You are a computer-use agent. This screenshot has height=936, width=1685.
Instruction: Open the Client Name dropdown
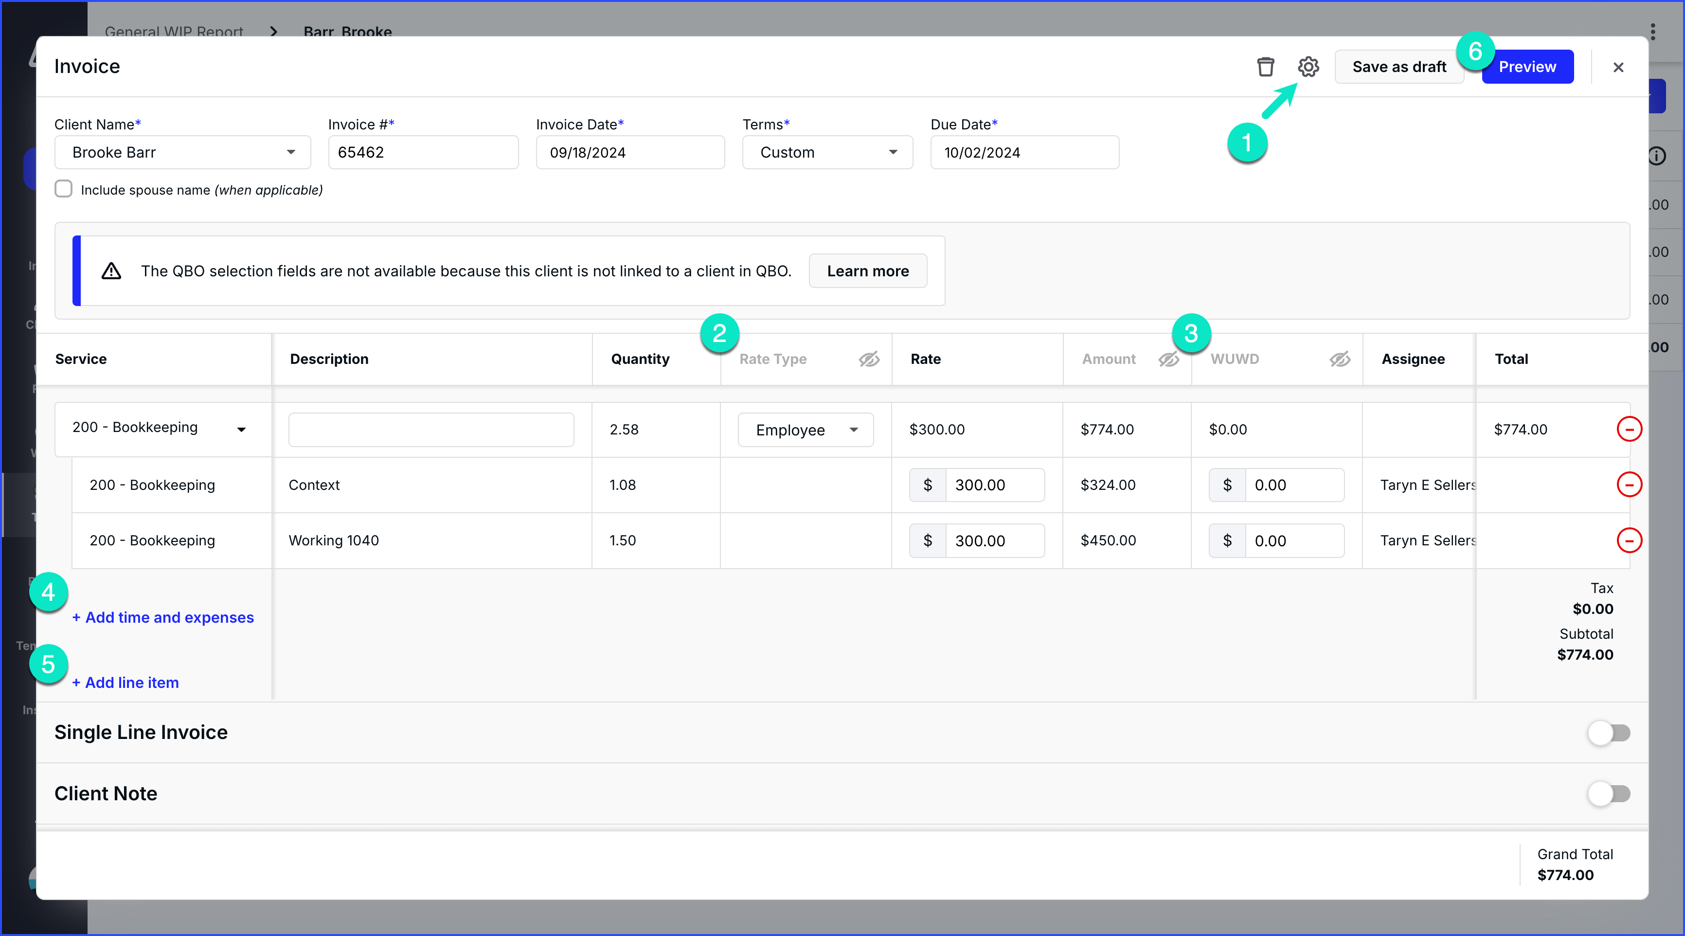point(182,152)
